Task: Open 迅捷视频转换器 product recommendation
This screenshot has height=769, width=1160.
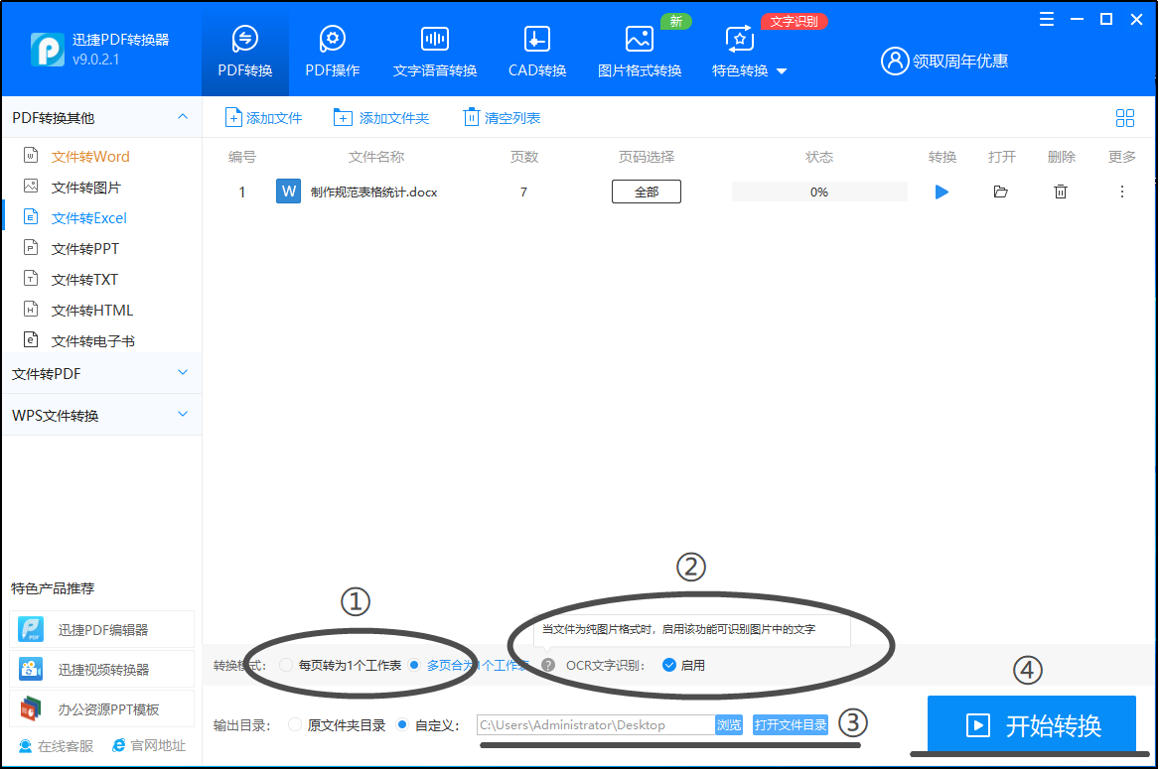Action: pyautogui.click(x=102, y=669)
